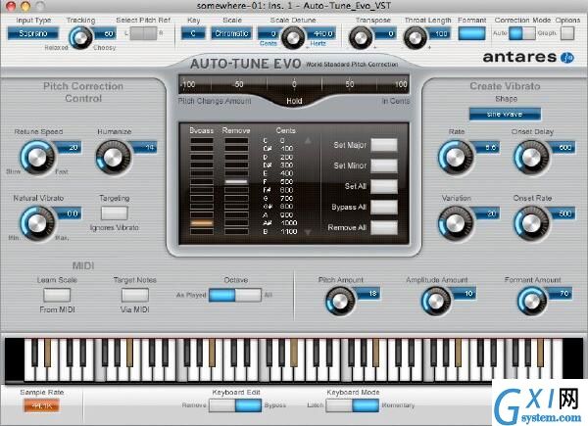
Task: Click the Hertz value 440.0 field
Action: [321, 33]
